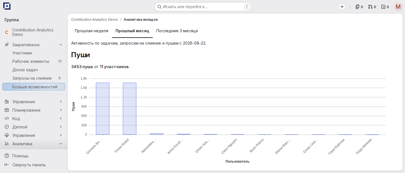The width and height of the screenshot is (405, 173).
Task: Click the group avatar letter C
Action: [7, 32]
